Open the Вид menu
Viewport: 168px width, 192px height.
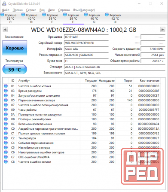pos(42,10)
